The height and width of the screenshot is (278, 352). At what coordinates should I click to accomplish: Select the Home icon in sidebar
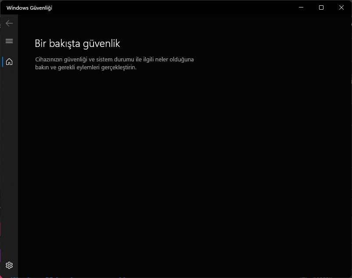pos(9,62)
